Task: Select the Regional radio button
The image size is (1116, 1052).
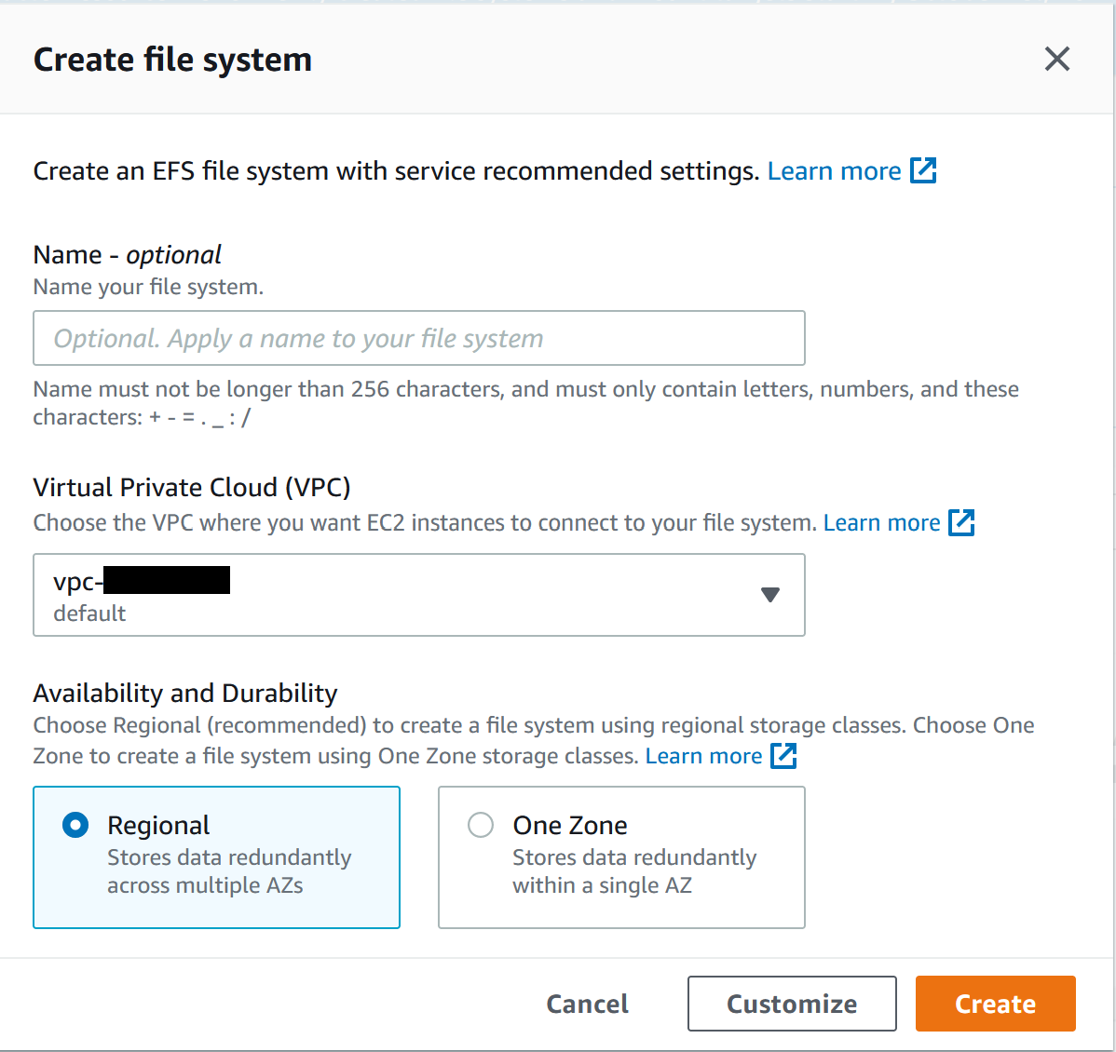Action: pos(75,825)
